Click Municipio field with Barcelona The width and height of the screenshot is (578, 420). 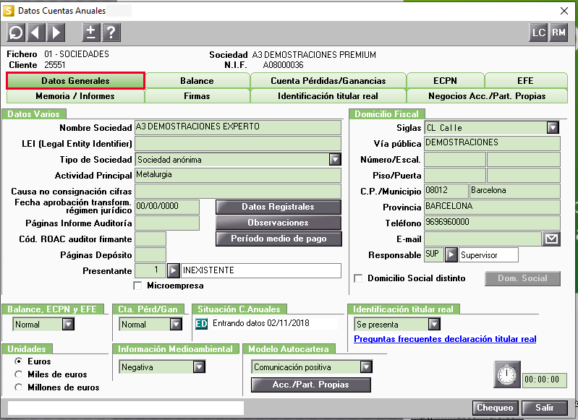(x=515, y=192)
